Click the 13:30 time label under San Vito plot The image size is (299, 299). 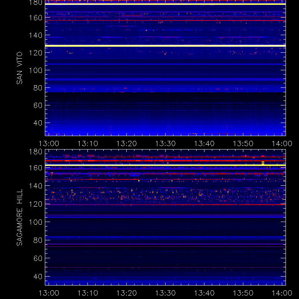pyautogui.click(x=165, y=144)
